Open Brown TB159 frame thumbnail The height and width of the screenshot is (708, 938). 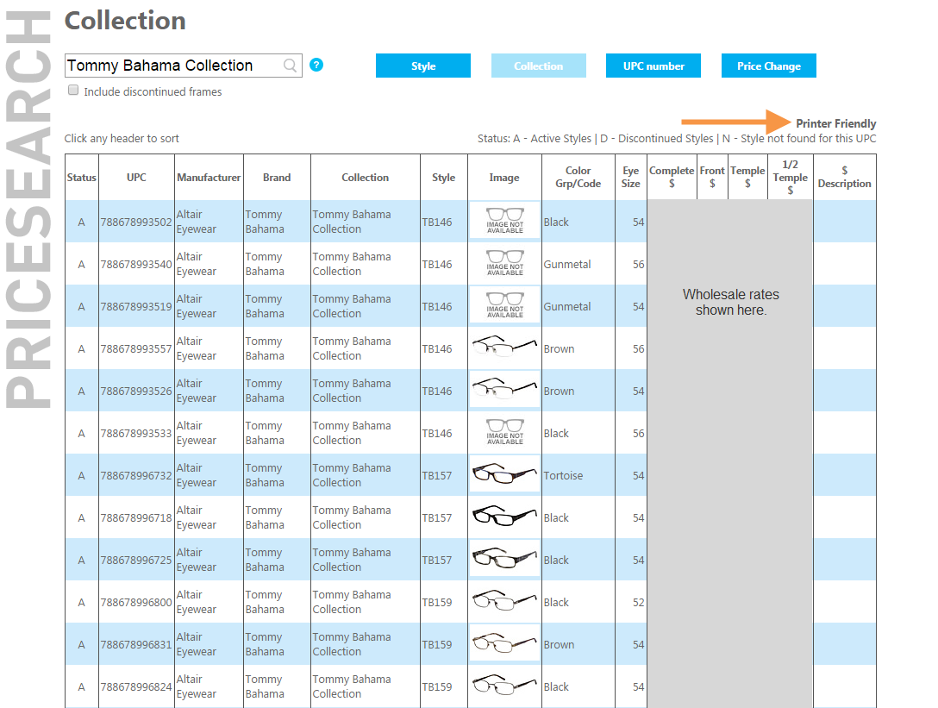[x=505, y=644]
